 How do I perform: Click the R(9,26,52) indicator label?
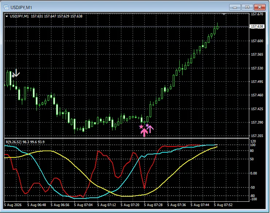pos(14,142)
